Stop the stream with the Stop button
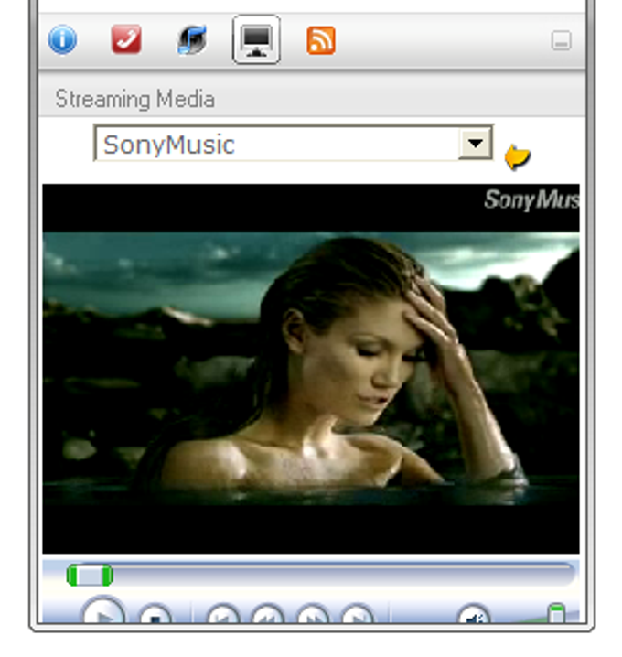 [x=155, y=615]
